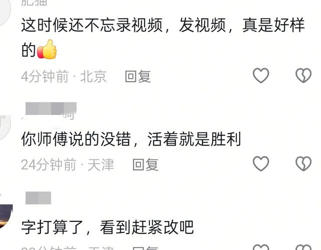
Task: Dislike the '活着就是胜利' comment from Tianjin
Action: click(x=303, y=163)
